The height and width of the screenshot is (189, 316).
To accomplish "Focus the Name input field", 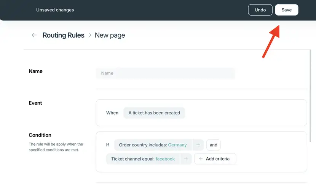I will click(165, 73).
